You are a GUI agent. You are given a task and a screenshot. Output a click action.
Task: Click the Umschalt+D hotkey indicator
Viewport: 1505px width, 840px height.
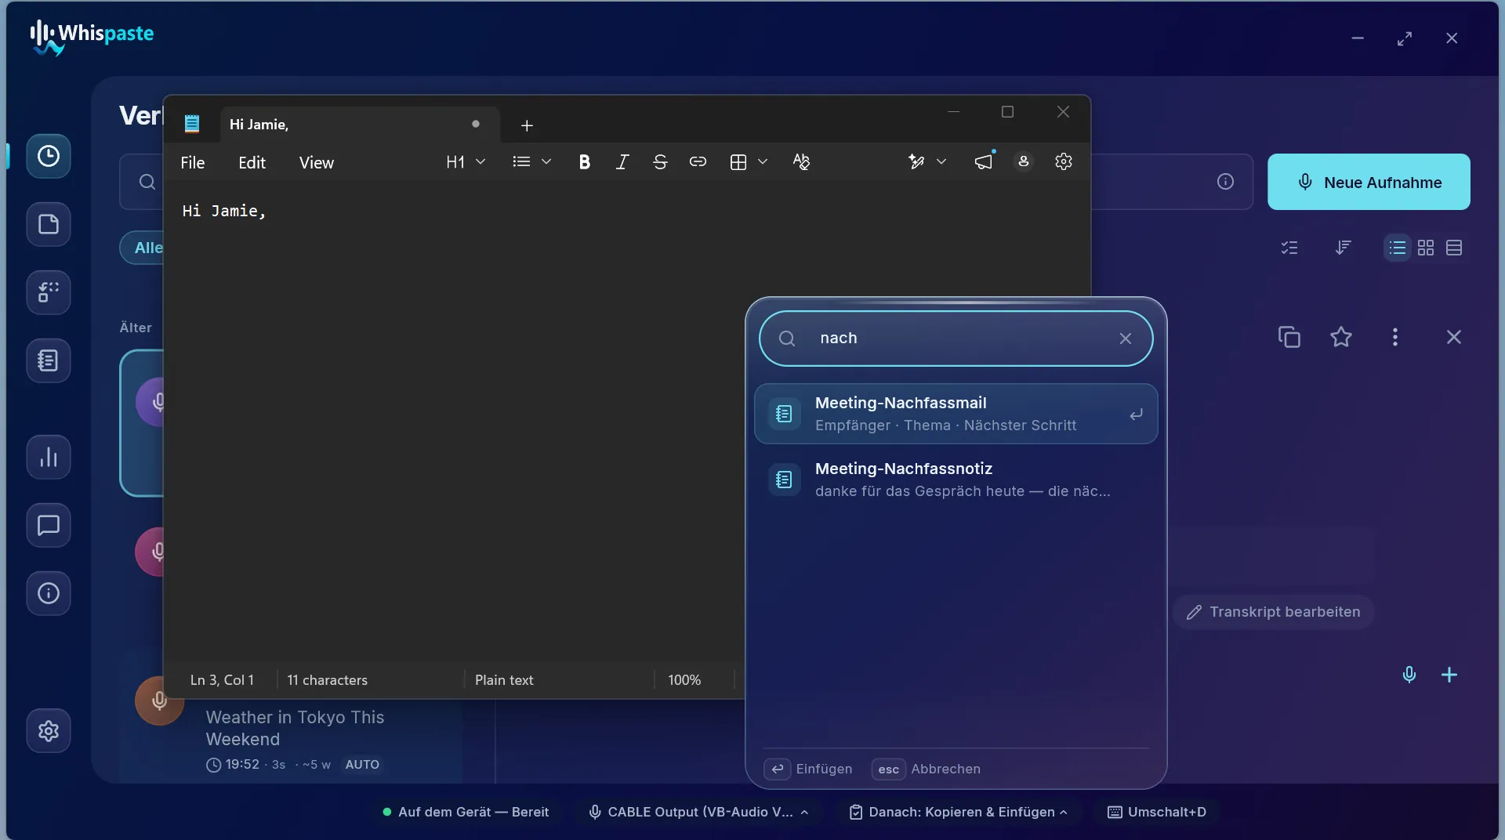click(x=1156, y=812)
